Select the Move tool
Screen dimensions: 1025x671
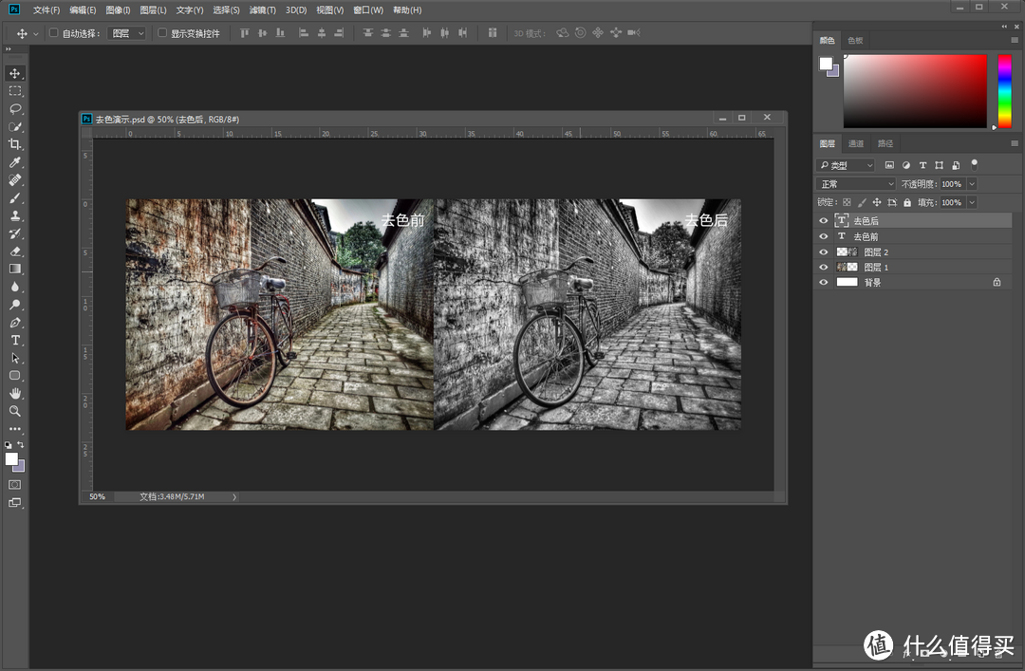(14, 72)
